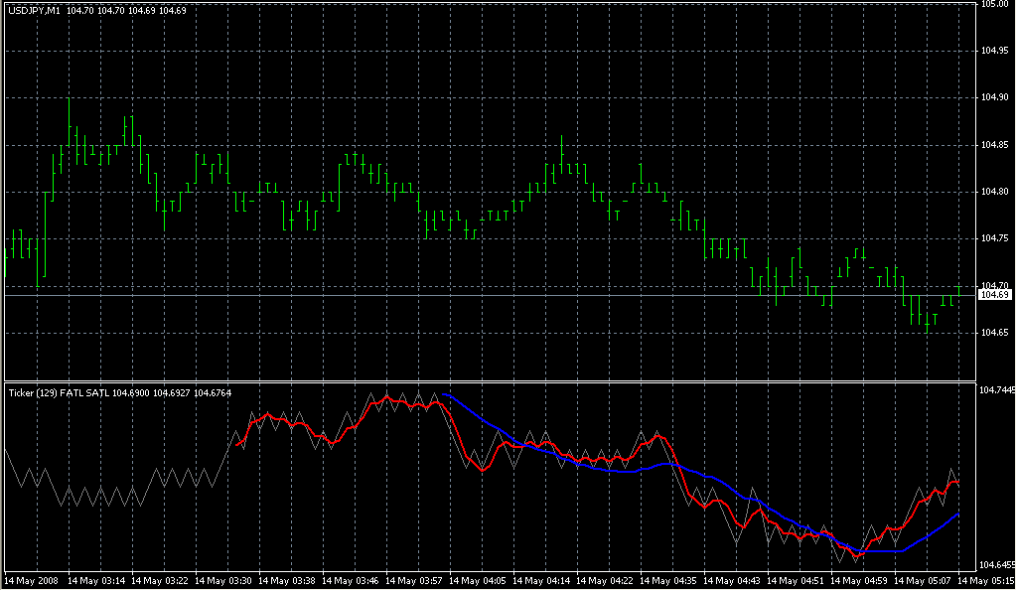The height and width of the screenshot is (590, 1017).
Task: Click the 104.90 price axis label
Action: [x=994, y=98]
